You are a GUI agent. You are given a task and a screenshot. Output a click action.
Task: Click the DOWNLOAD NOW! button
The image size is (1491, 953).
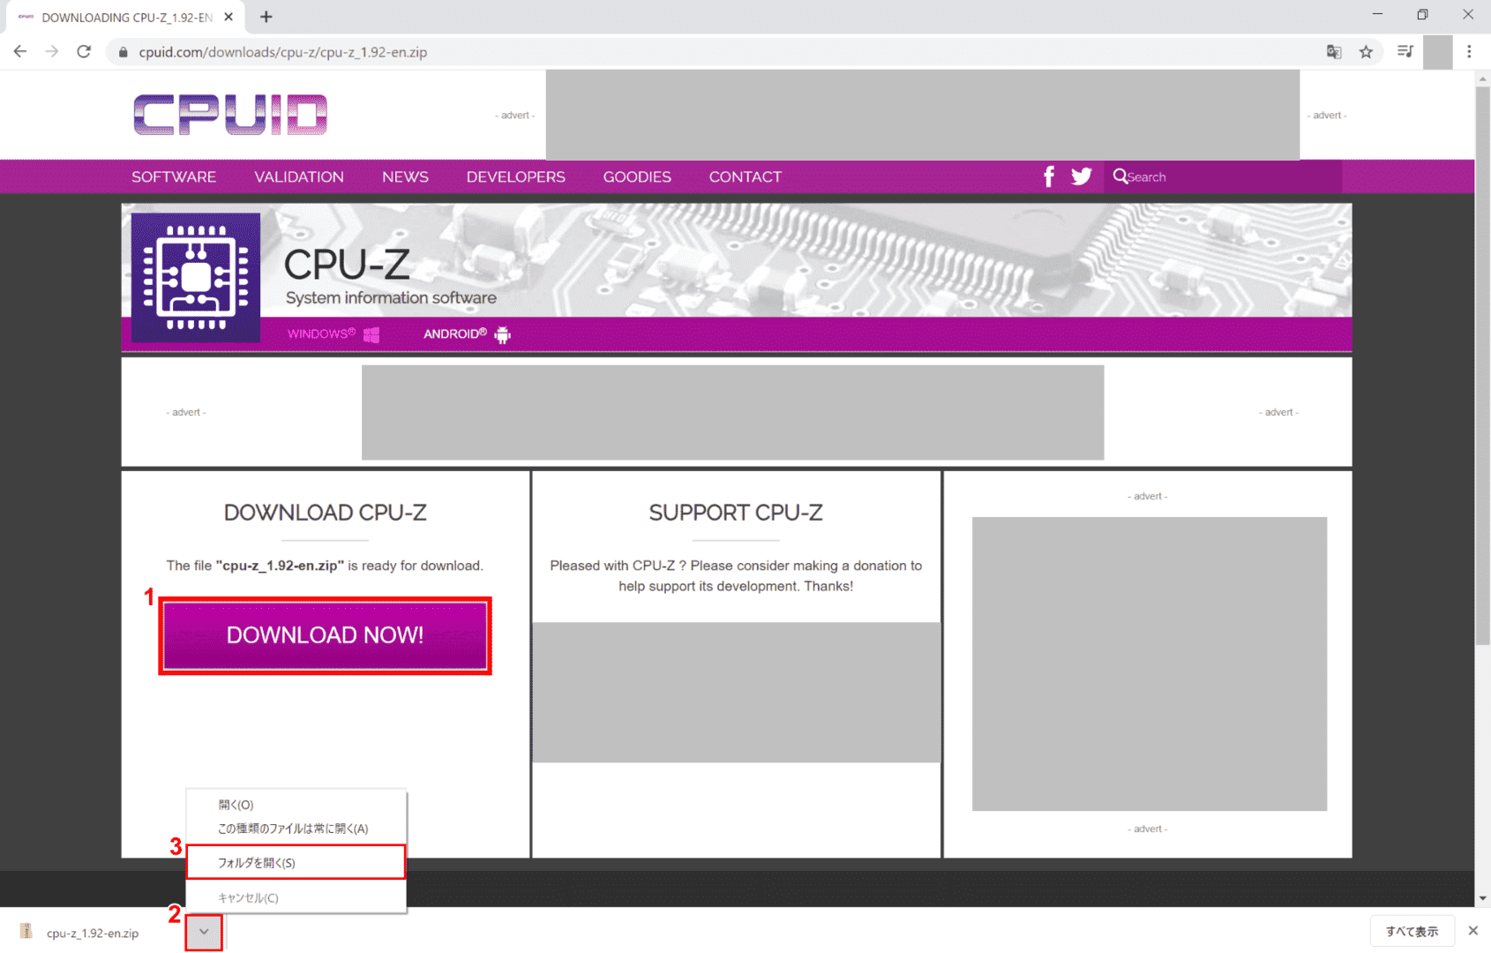click(325, 635)
